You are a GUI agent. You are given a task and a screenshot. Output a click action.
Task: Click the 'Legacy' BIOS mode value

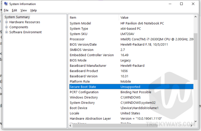coord(126,61)
